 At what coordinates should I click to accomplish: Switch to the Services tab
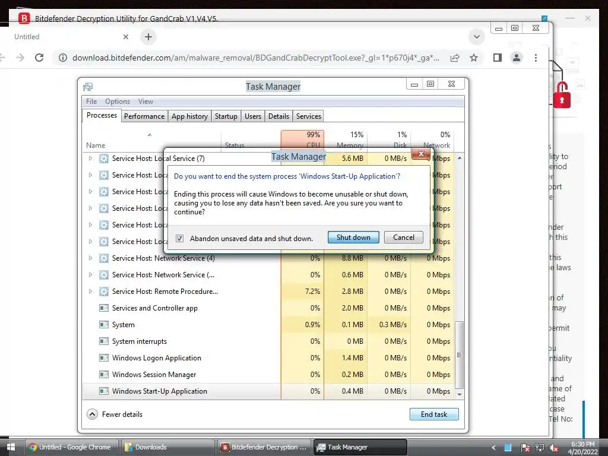click(309, 116)
